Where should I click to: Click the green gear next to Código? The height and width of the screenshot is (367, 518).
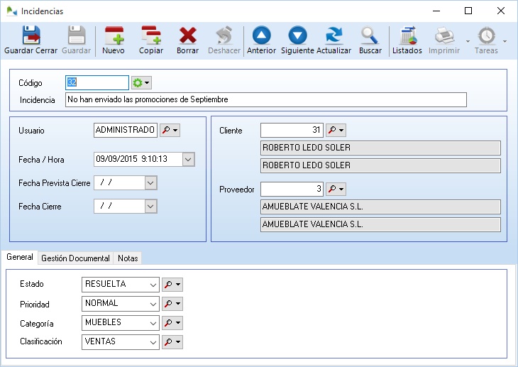[138, 83]
